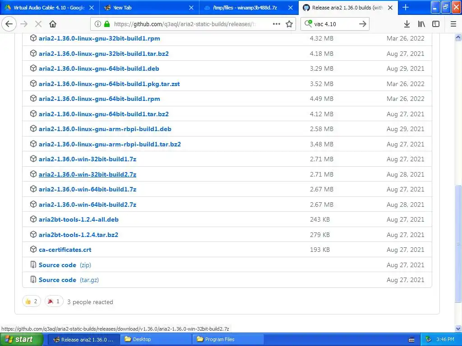This screenshot has height=346, width=462.
Task: Click package icon beside aria2-1.36.0-win-64bit-build2.7z
Action: [x=33, y=204]
